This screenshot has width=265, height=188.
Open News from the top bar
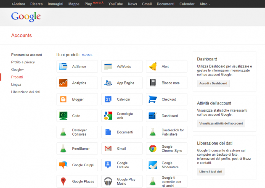132,4
